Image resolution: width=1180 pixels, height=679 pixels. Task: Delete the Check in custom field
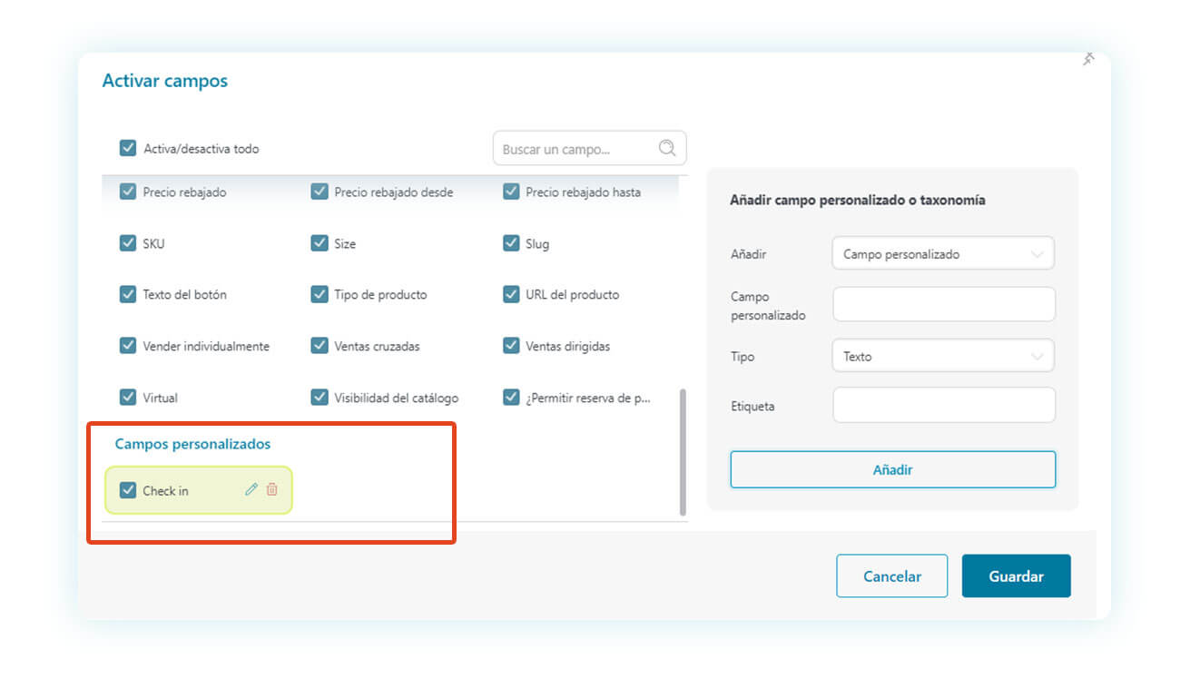coord(271,489)
